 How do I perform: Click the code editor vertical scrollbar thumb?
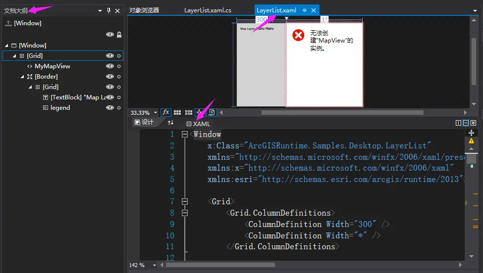coord(471,158)
